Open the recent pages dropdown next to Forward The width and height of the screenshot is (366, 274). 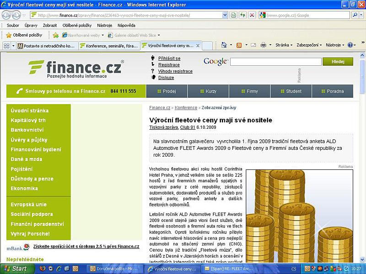tap(24, 16)
